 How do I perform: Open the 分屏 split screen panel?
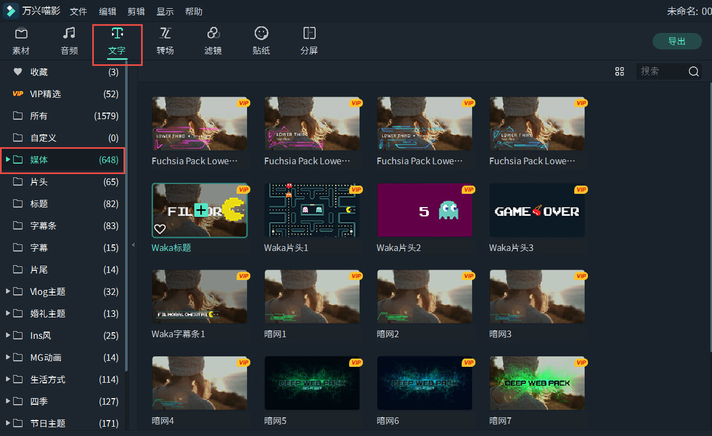(x=309, y=34)
